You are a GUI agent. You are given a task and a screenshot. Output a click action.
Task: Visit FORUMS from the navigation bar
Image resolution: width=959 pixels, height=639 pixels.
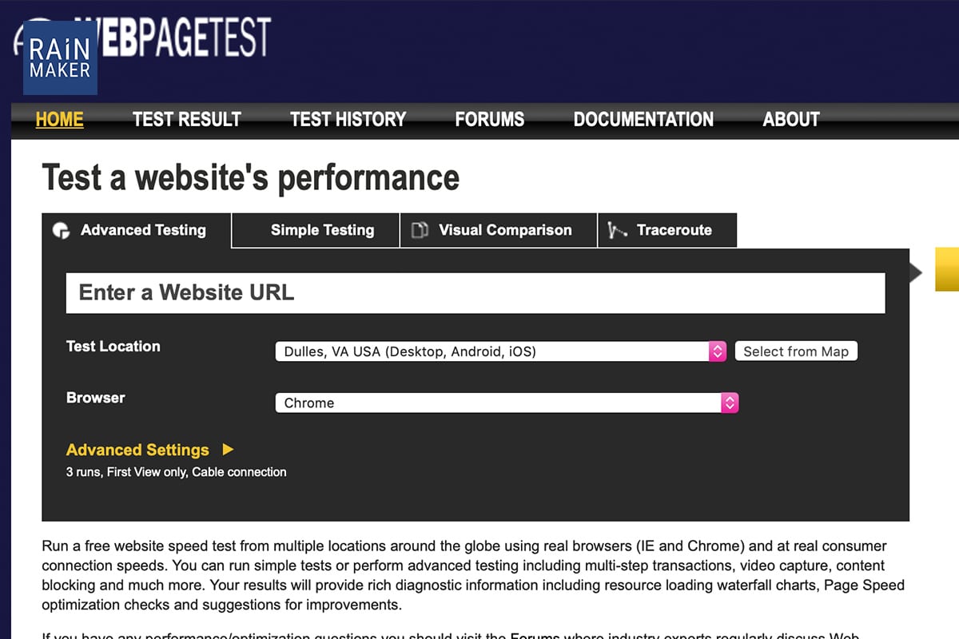(x=489, y=120)
